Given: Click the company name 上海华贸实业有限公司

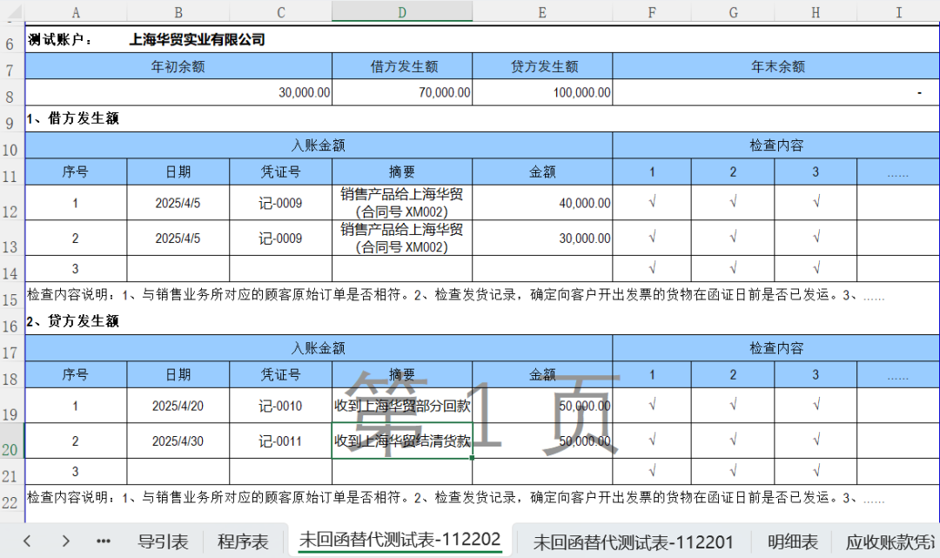Looking at the screenshot, I should (x=197, y=39).
